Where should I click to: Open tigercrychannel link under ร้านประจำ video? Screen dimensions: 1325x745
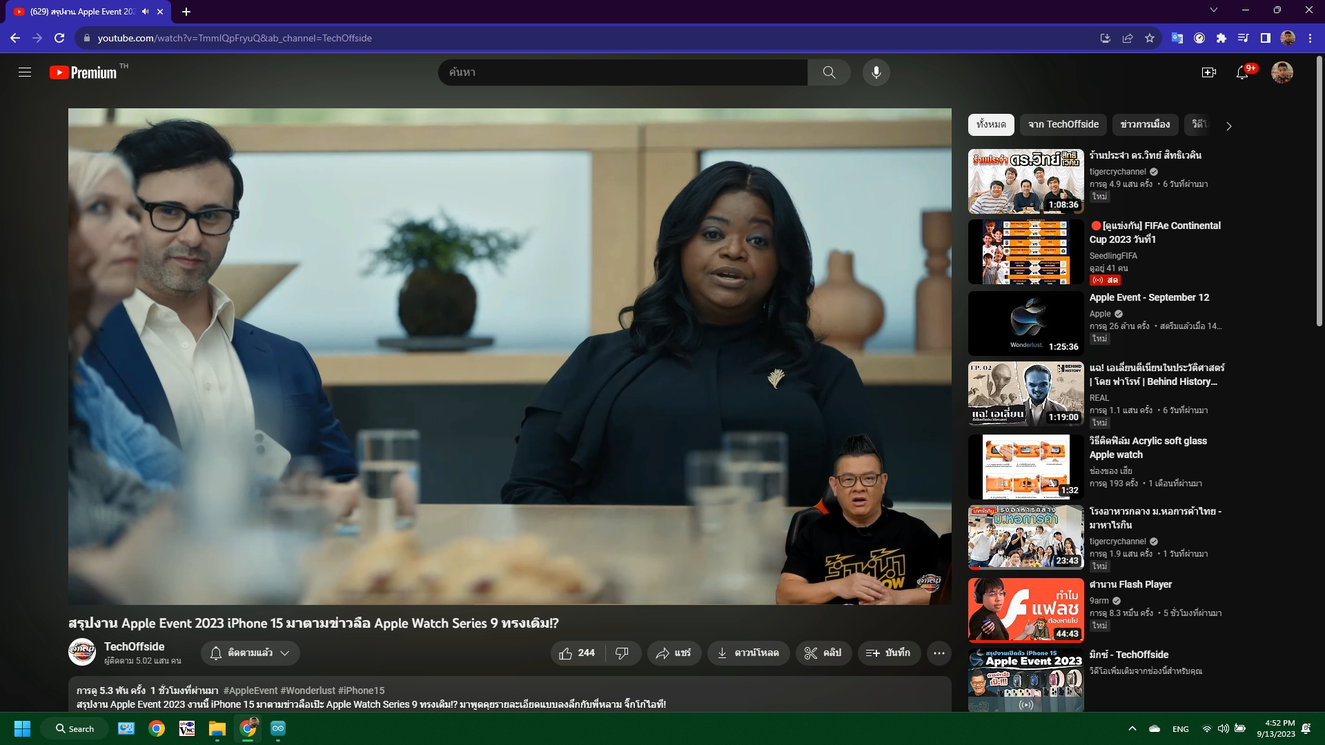point(1117,172)
